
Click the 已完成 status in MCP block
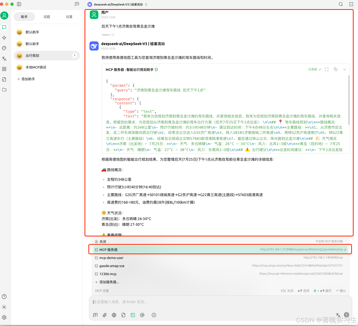315,70
